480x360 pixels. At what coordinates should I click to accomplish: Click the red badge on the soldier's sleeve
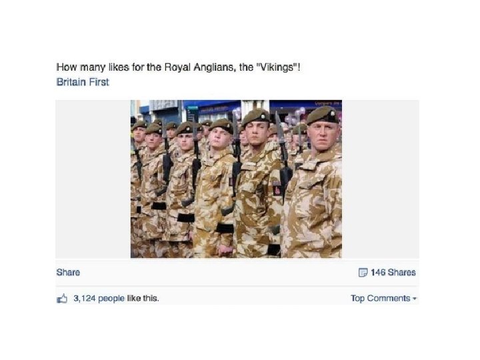[x=277, y=190]
